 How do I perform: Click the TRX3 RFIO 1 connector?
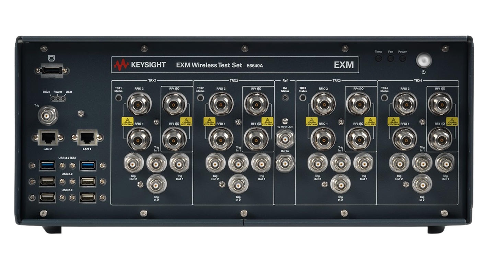click(323, 139)
